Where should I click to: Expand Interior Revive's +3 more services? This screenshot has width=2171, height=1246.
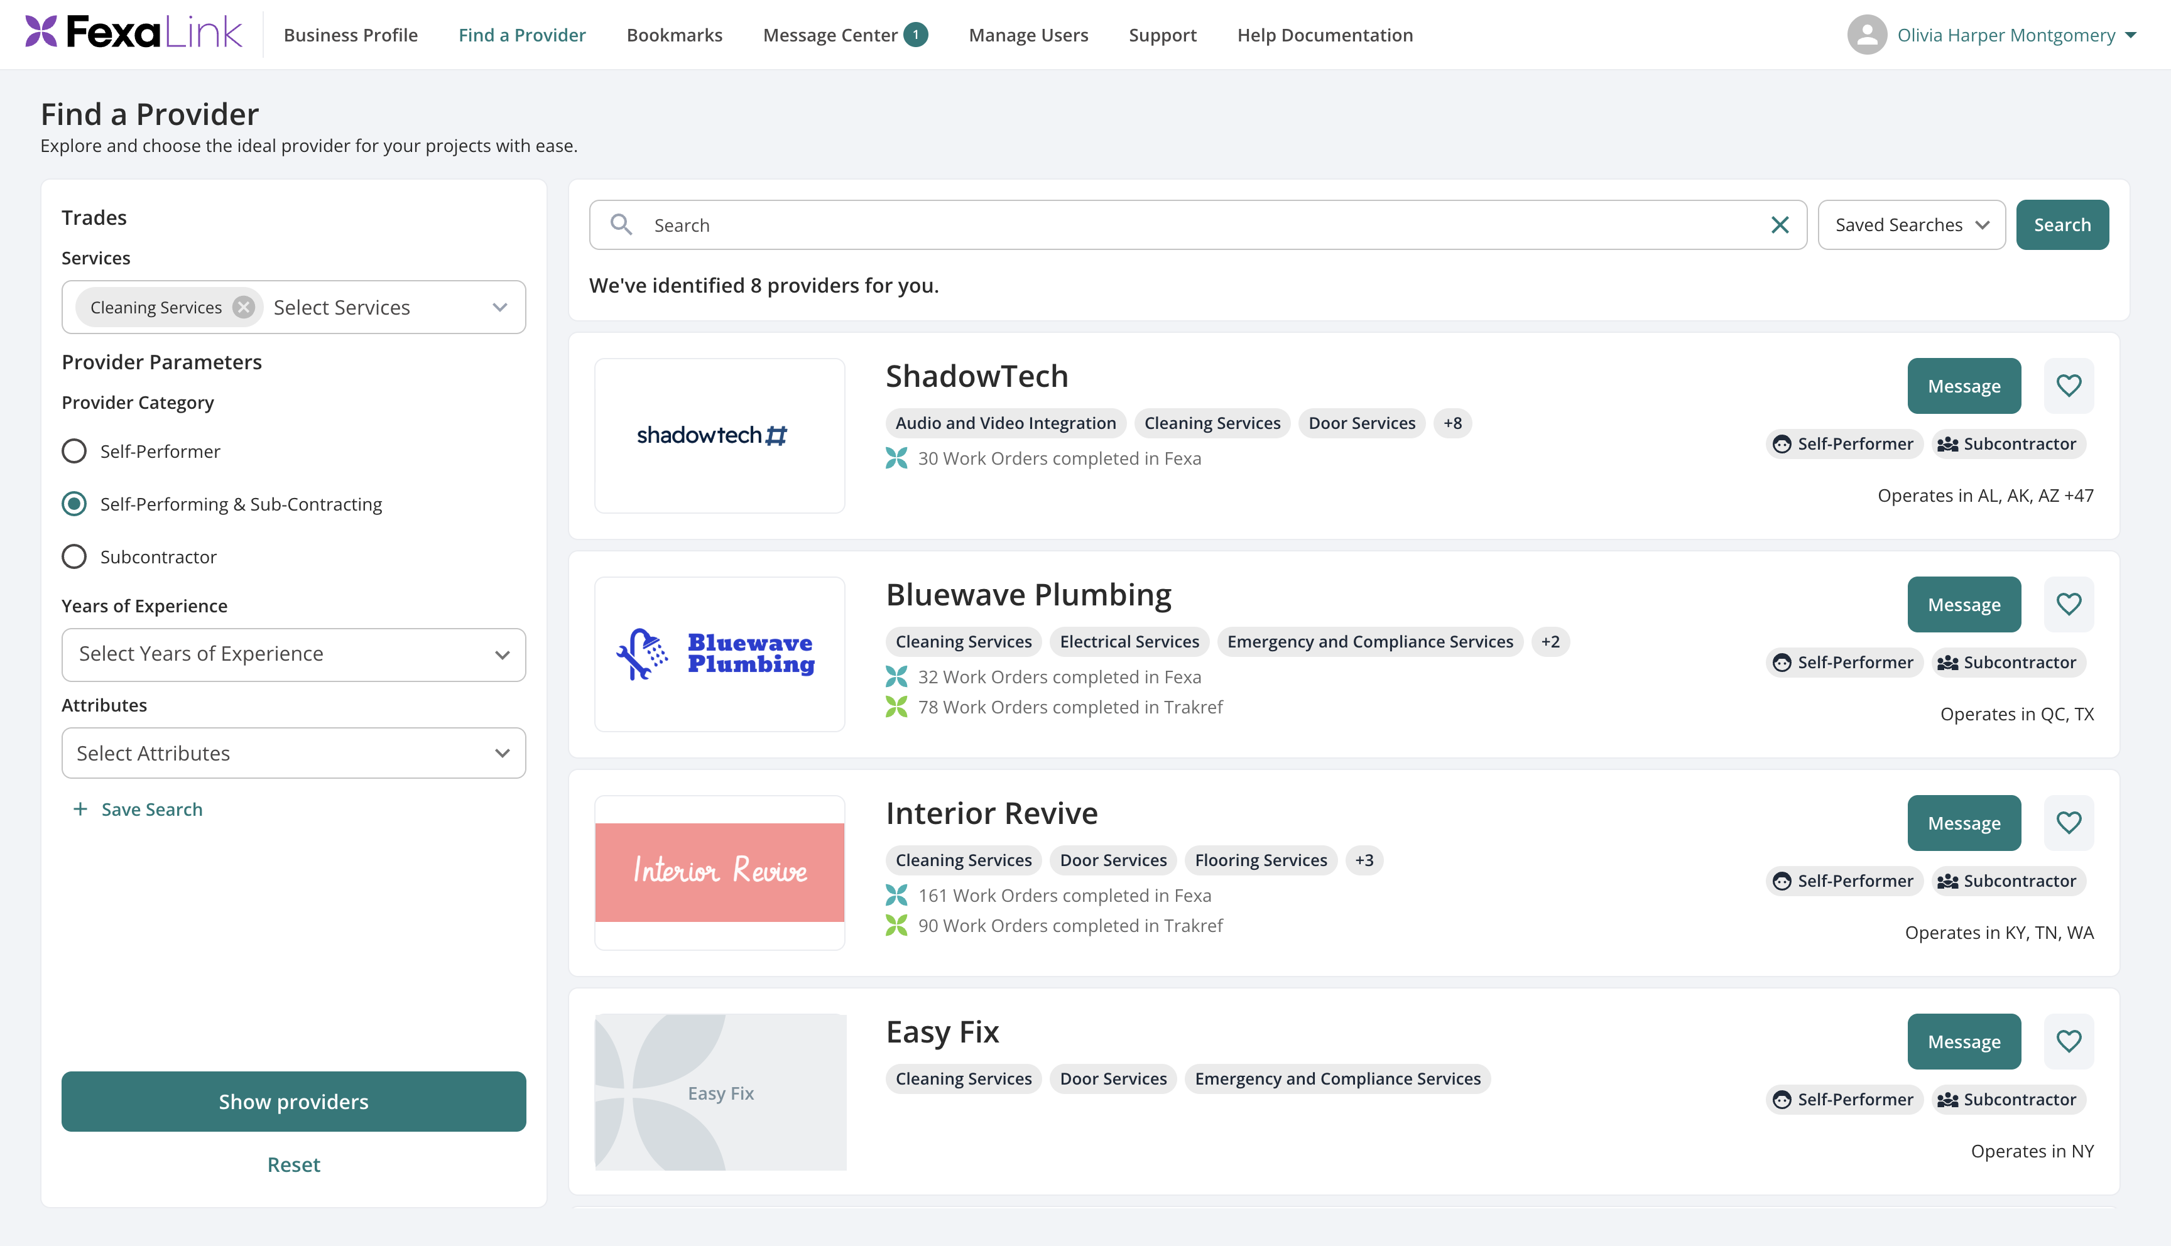[1364, 860]
